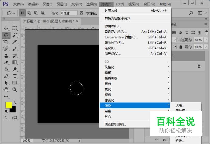Choose 转换为智能滤镜(S)
The height and width of the screenshot is (144, 210).
pyautogui.click(x=135, y=18)
